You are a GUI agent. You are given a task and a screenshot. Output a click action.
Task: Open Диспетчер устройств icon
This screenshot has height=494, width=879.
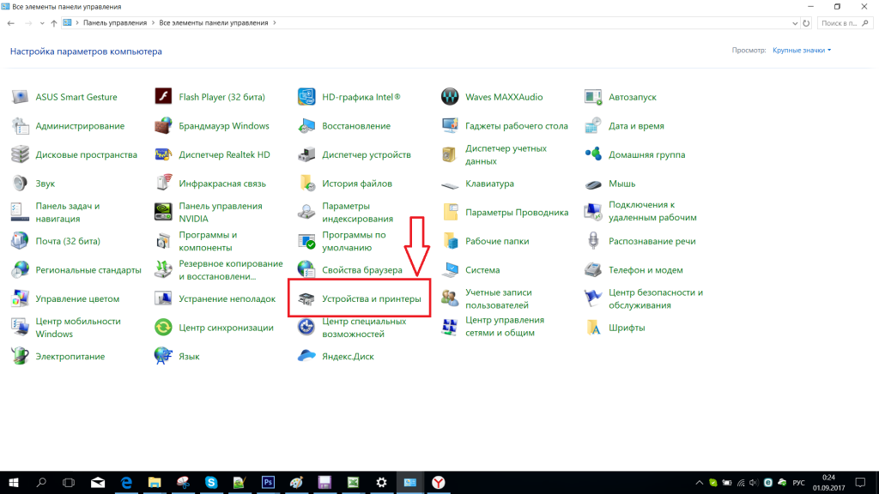[306, 154]
